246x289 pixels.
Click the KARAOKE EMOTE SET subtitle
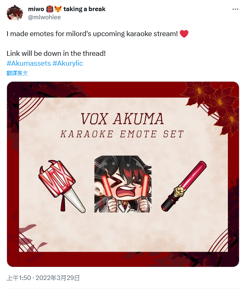click(x=122, y=134)
